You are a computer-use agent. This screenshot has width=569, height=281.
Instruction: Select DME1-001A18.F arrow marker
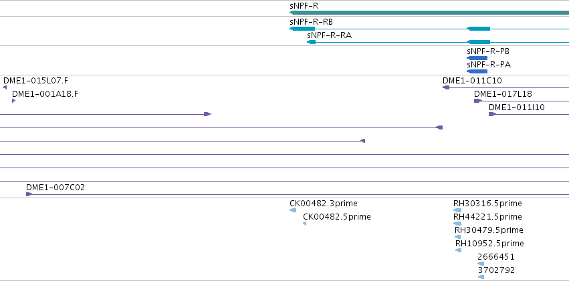click(14, 101)
